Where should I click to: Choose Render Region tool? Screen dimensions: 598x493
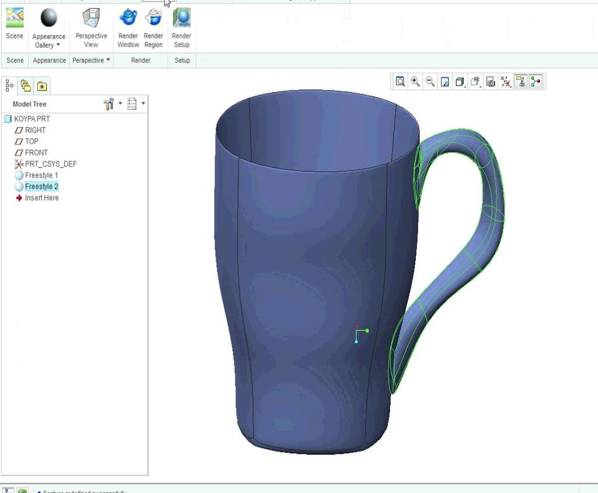coord(154,28)
